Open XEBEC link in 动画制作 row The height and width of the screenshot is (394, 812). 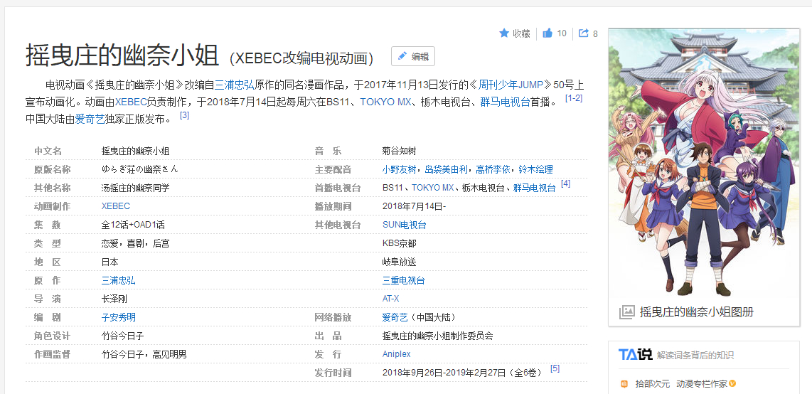115,206
